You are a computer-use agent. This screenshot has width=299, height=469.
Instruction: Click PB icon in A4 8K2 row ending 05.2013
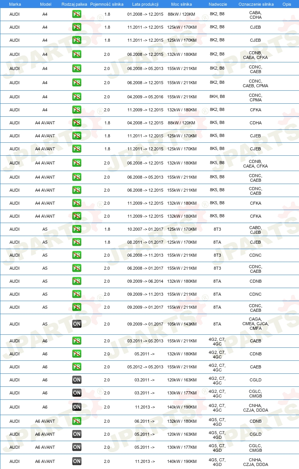pyautogui.click(x=77, y=68)
